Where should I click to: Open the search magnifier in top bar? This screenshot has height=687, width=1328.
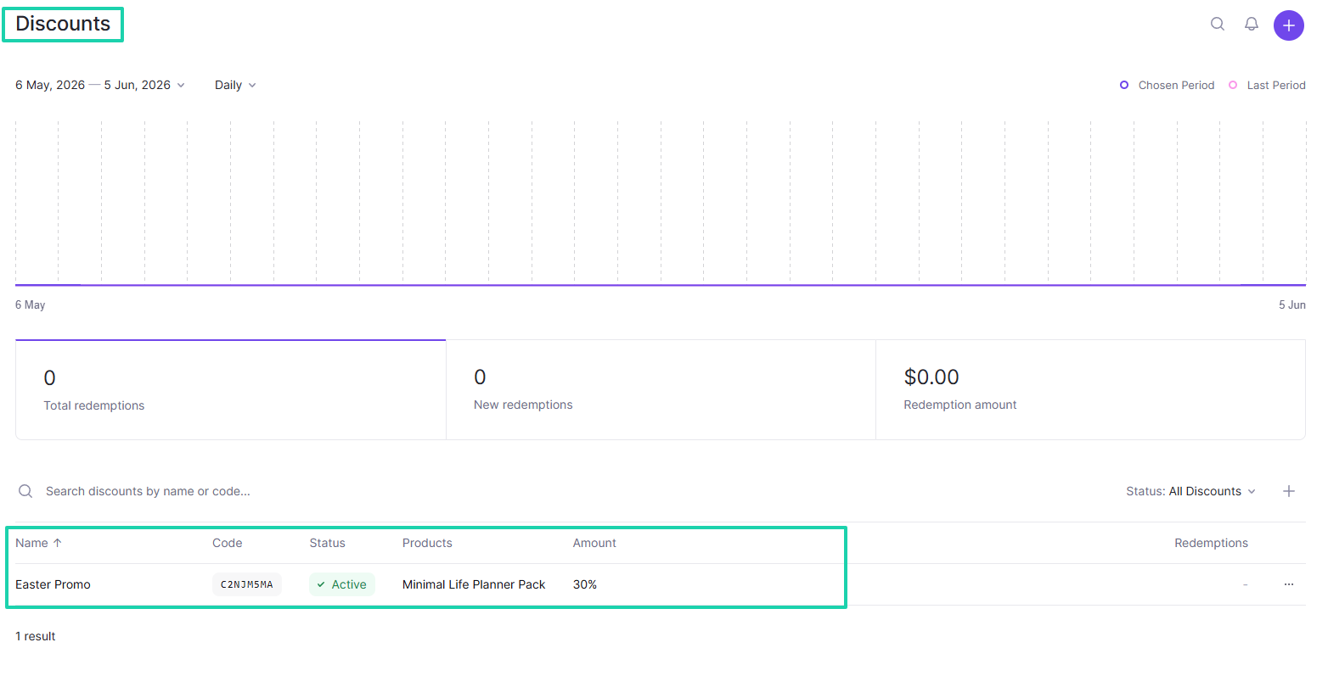1218,25
